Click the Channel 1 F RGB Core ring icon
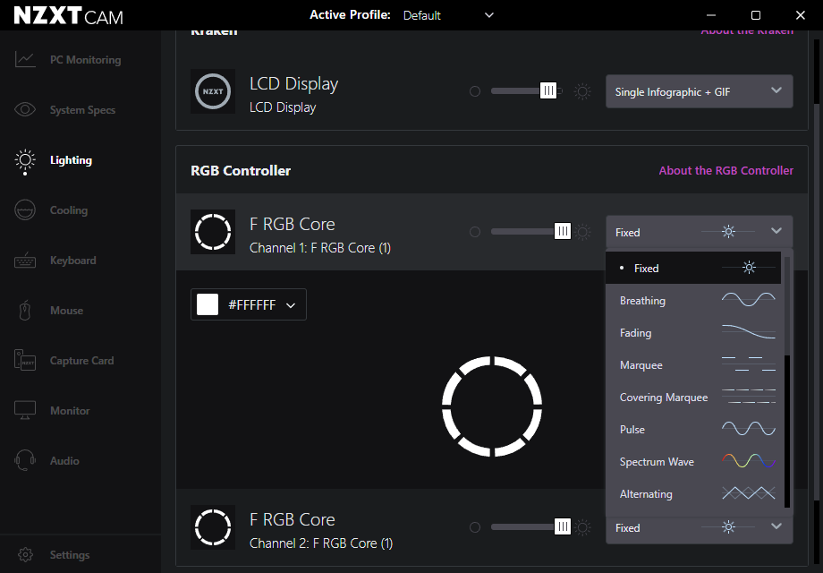 point(213,232)
